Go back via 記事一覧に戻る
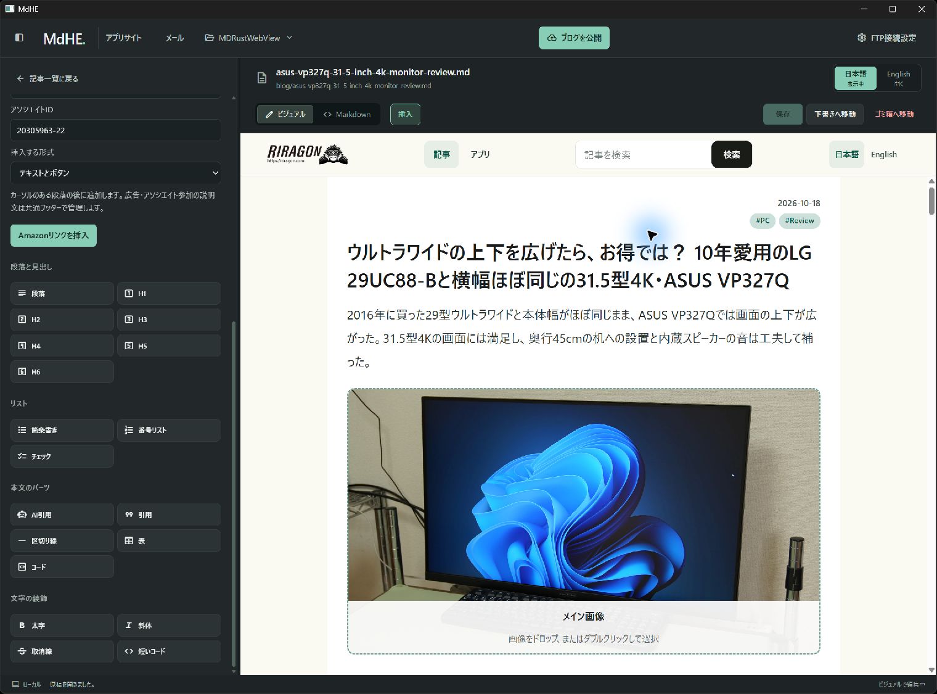Screen dimensions: 937x694 pos(47,78)
